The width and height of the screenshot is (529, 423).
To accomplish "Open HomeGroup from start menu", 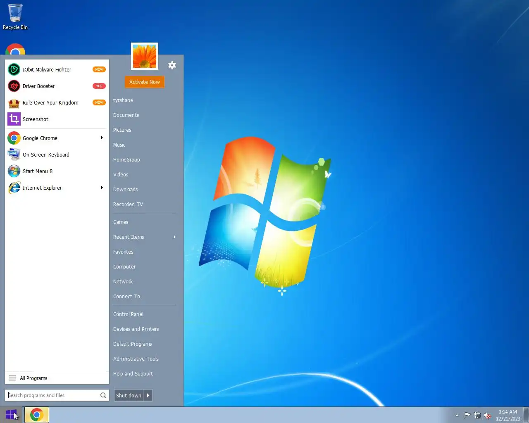I will (x=126, y=160).
